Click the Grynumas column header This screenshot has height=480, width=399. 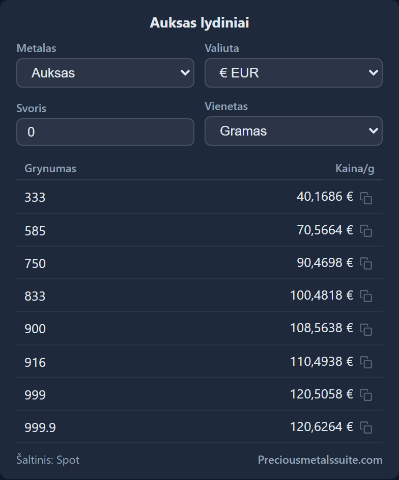point(50,169)
